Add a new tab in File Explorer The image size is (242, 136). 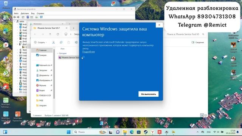[x=74, y=28]
